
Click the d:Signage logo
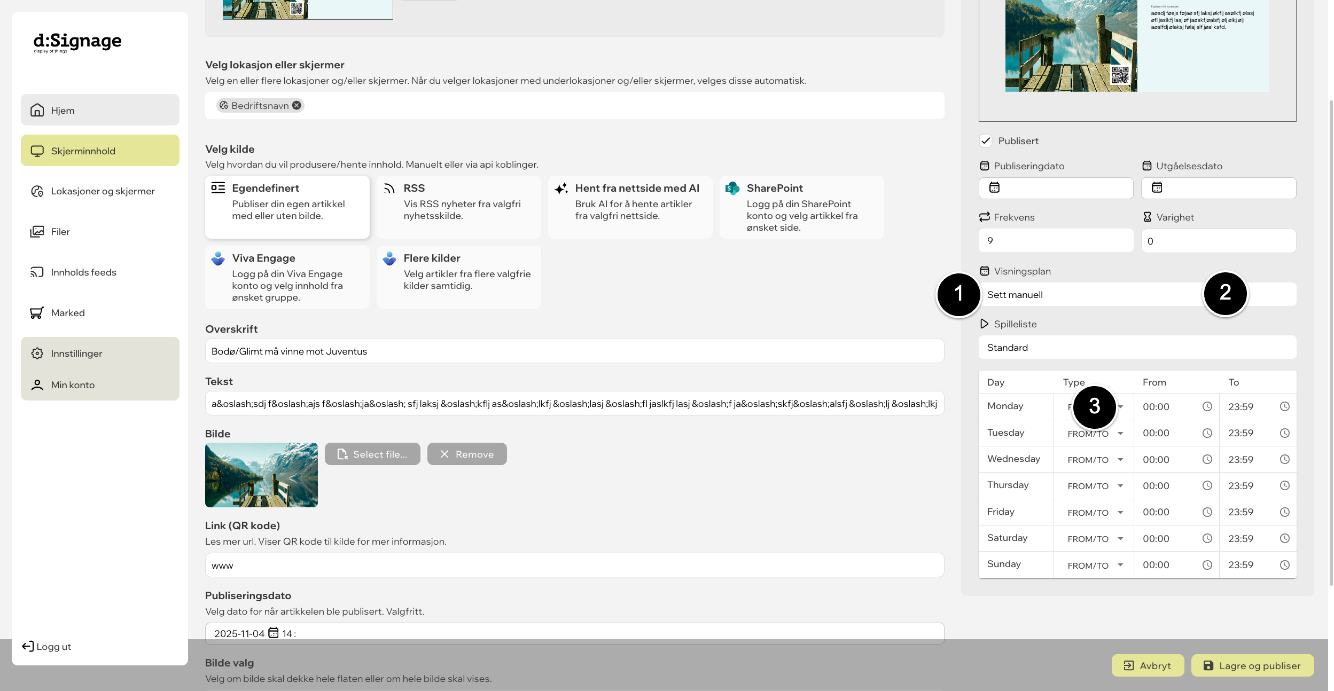point(77,42)
